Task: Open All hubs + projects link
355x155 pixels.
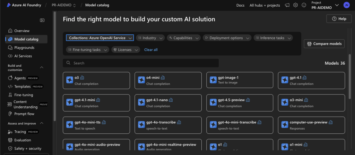Action: pyautogui.click(x=265, y=5)
